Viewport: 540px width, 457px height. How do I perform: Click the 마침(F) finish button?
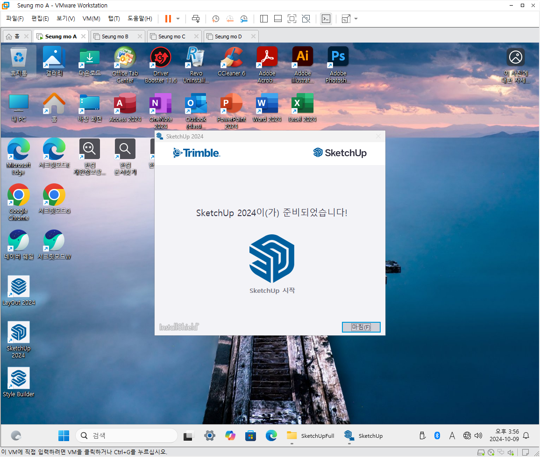(361, 327)
